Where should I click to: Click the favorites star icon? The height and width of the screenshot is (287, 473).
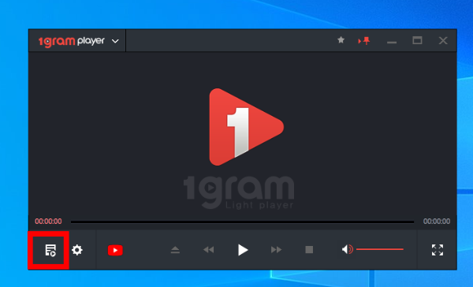341,40
